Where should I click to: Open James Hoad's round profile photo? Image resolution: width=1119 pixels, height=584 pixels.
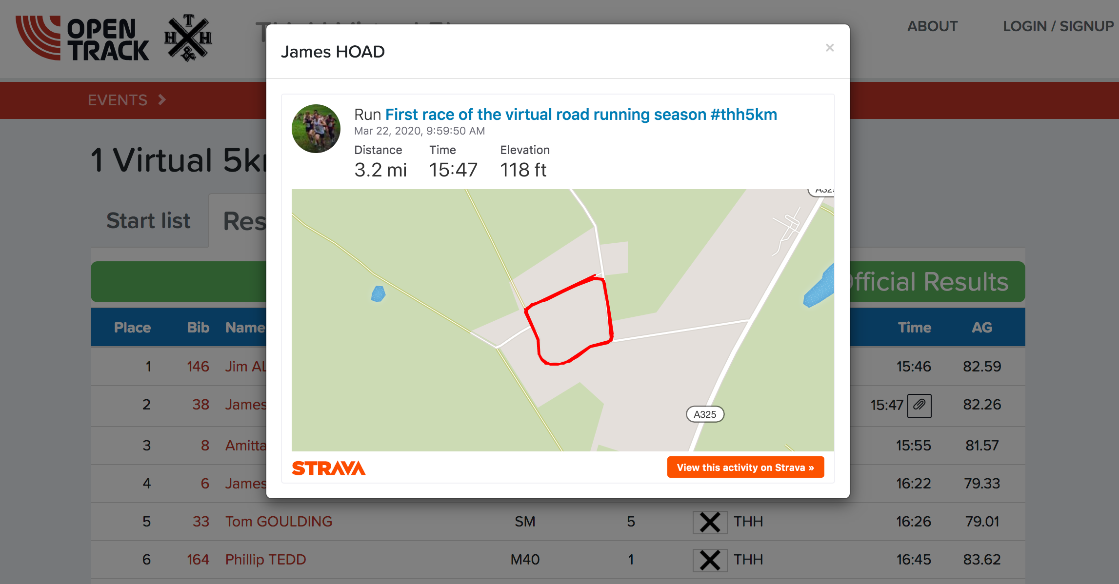(x=316, y=129)
